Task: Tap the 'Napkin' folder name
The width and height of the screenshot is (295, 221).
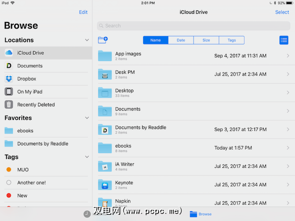Action: (123, 201)
